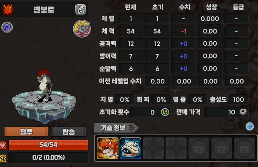Open the ammonite shell wheel icon

click(x=82, y=29)
